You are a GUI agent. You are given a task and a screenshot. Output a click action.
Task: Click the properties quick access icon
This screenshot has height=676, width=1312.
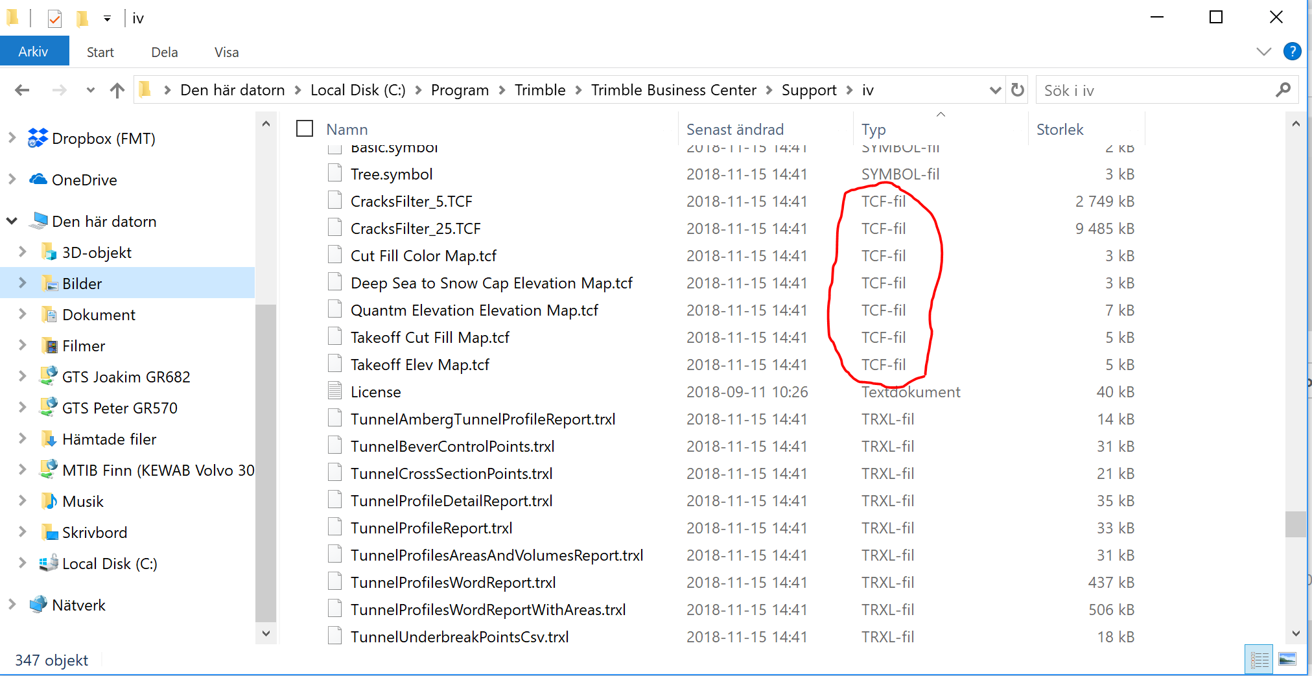coord(54,18)
